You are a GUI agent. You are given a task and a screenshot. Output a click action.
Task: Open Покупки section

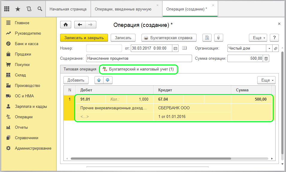click(22, 64)
